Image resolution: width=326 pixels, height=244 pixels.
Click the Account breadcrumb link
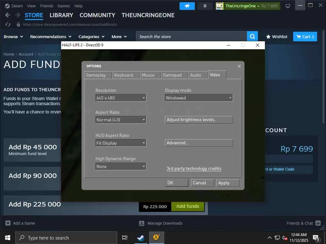click(26, 54)
